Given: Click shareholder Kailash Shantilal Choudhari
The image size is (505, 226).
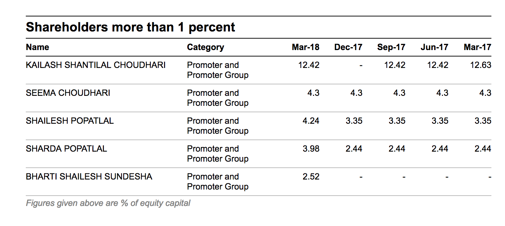Looking at the screenshot, I should tap(96, 65).
